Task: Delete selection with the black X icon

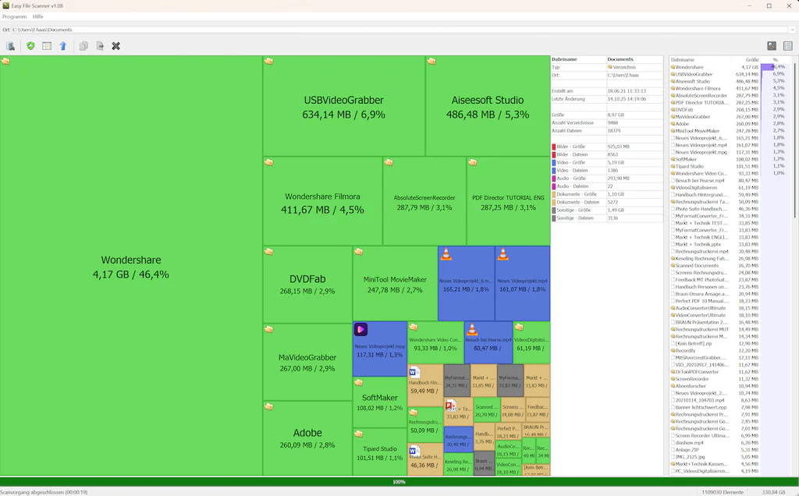Action: (116, 46)
